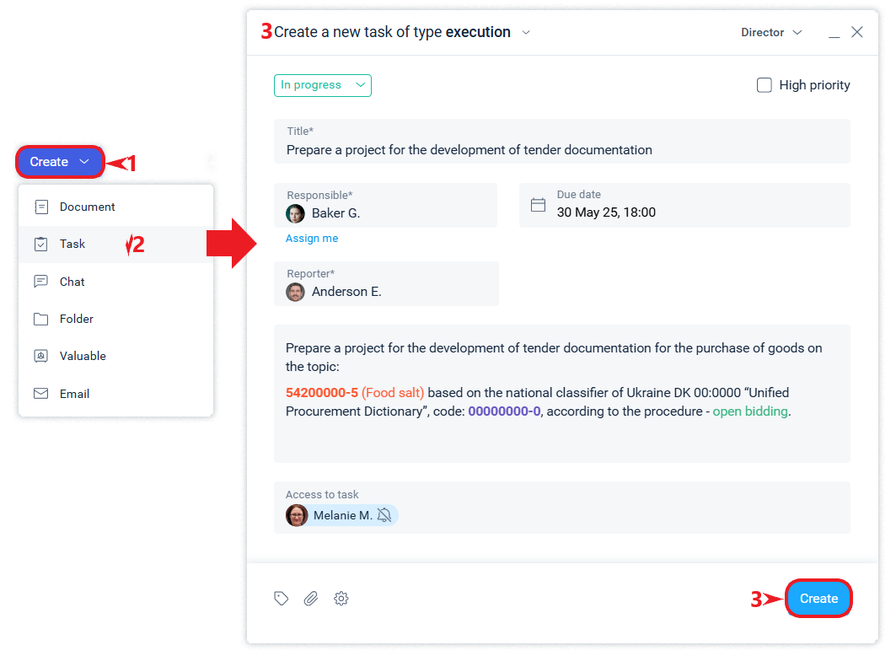
Task: Click the paperclip attachment icon
Action: pyautogui.click(x=311, y=599)
